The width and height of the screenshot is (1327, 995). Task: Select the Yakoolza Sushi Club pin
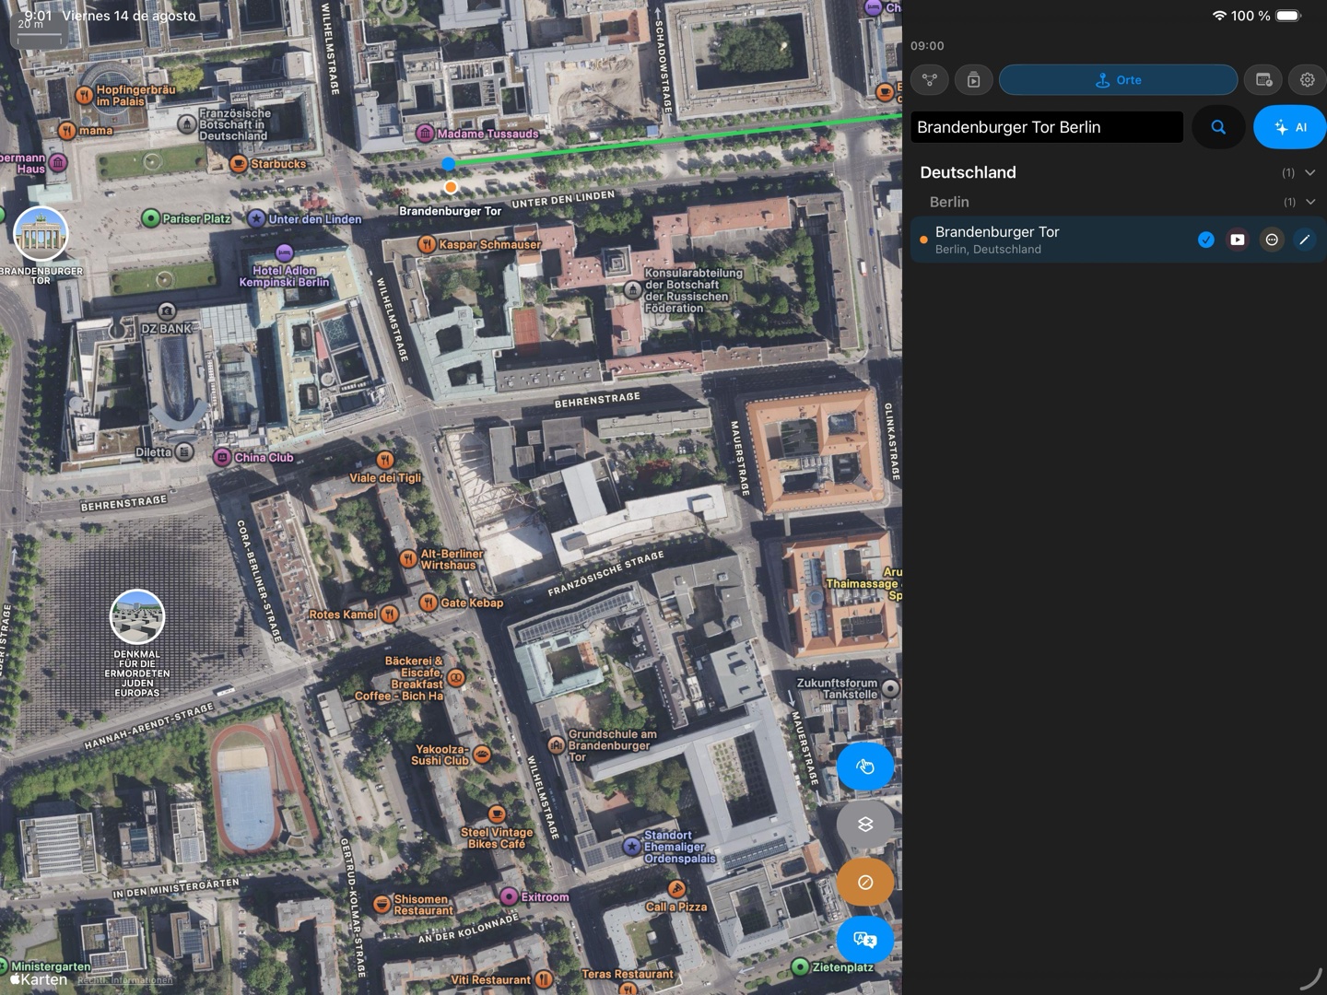[482, 755]
